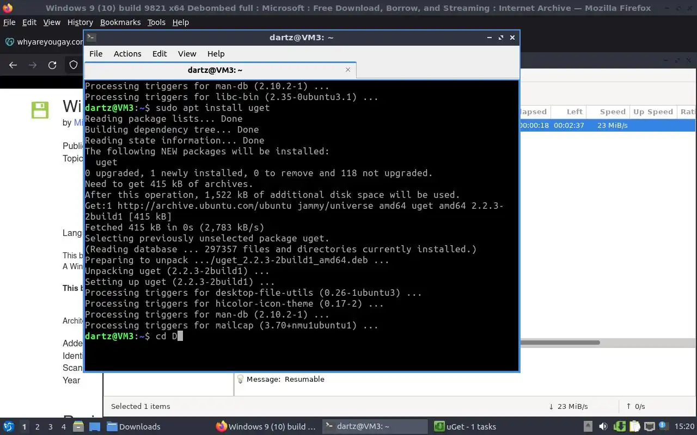Reload the Firefox page
This screenshot has height=435, width=697.
(x=52, y=65)
